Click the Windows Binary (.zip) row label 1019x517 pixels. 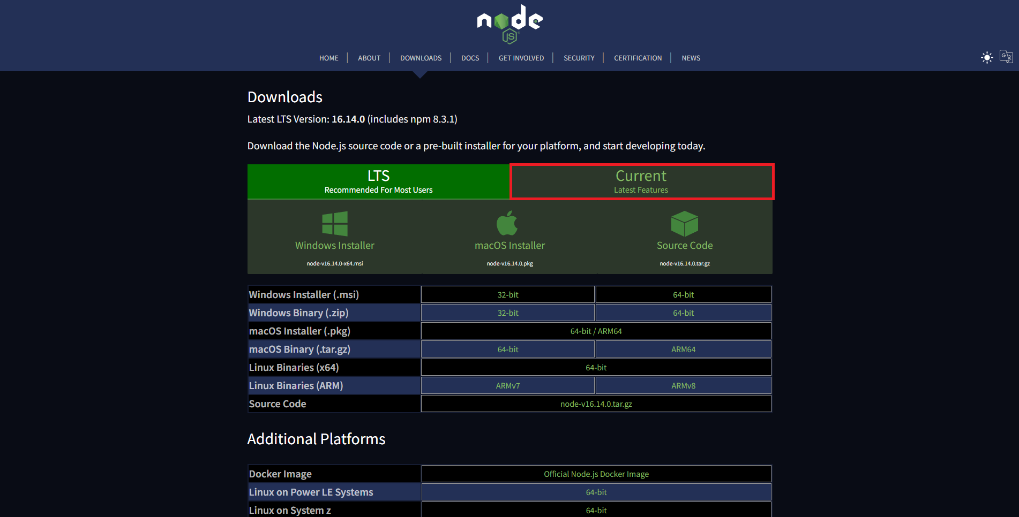click(298, 313)
